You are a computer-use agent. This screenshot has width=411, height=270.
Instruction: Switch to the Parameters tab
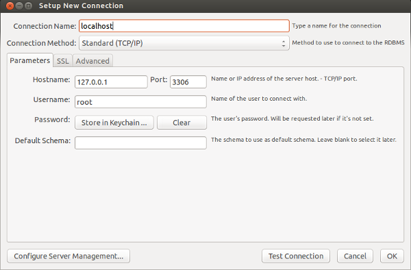[30, 60]
